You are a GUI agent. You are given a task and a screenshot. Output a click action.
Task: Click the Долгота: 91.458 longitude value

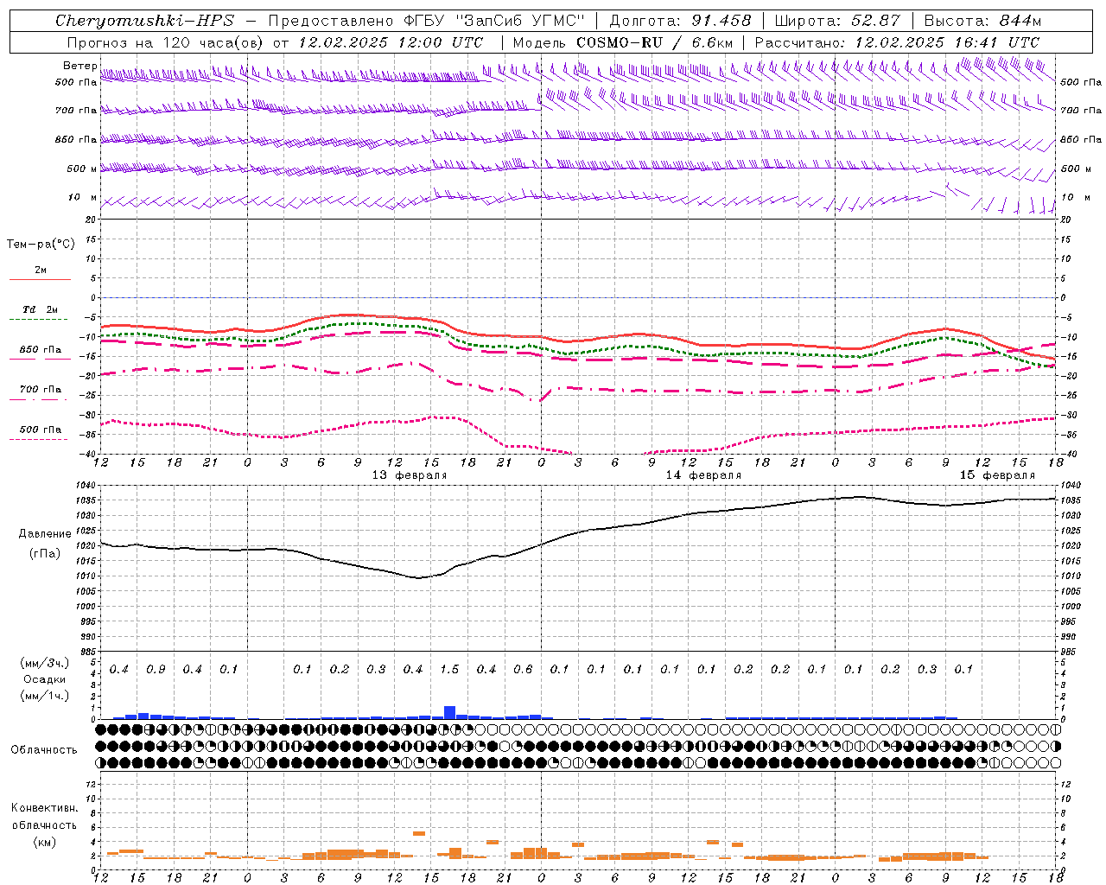[x=680, y=21]
